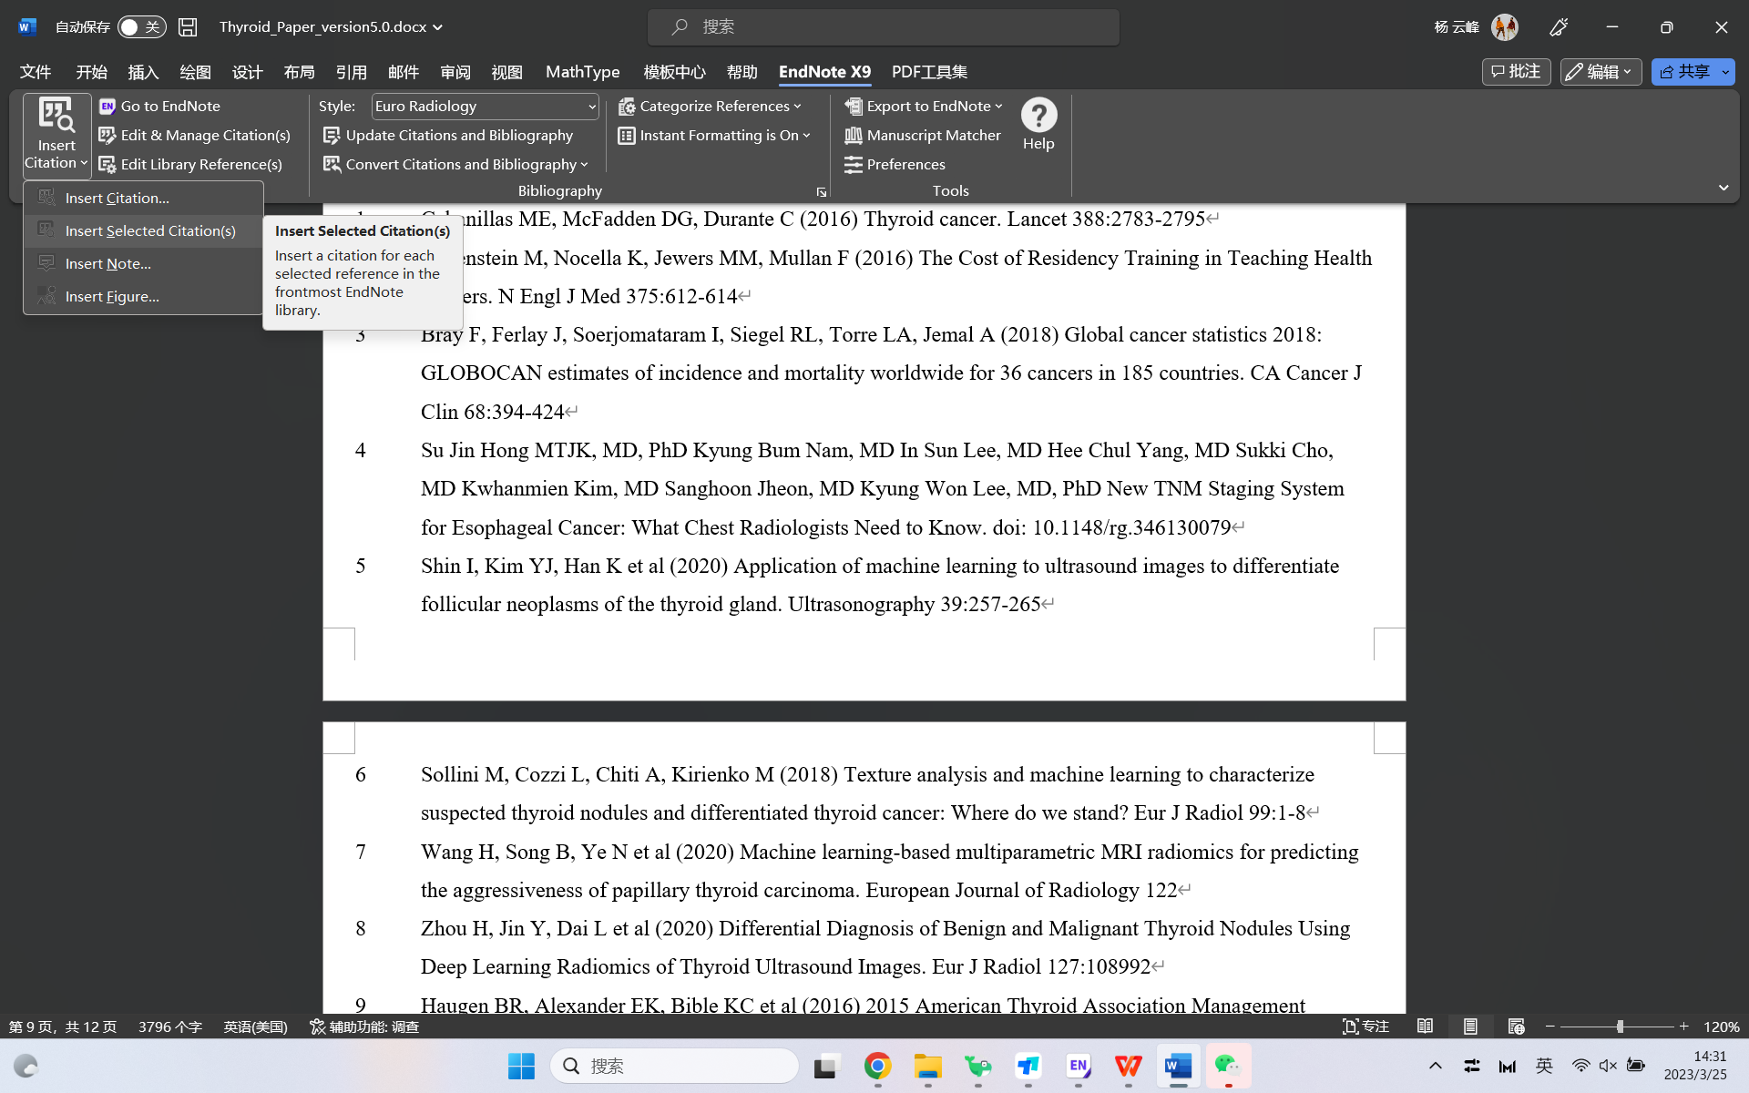Viewport: 1749px width, 1093px height.
Task: Open the EndNote Help button
Action: coord(1038,123)
